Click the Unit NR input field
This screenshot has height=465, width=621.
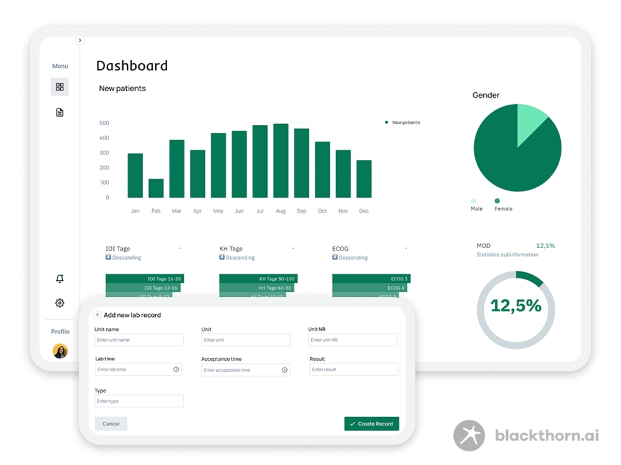tap(353, 340)
